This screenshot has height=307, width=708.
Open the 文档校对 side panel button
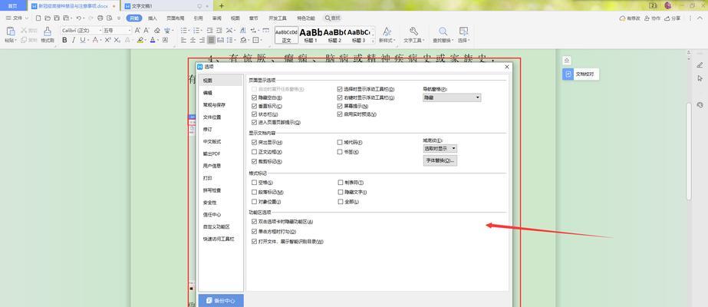pyautogui.click(x=581, y=74)
